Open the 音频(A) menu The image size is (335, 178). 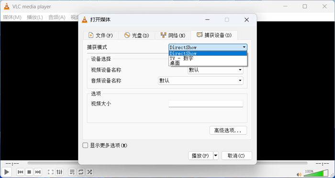(x=57, y=18)
